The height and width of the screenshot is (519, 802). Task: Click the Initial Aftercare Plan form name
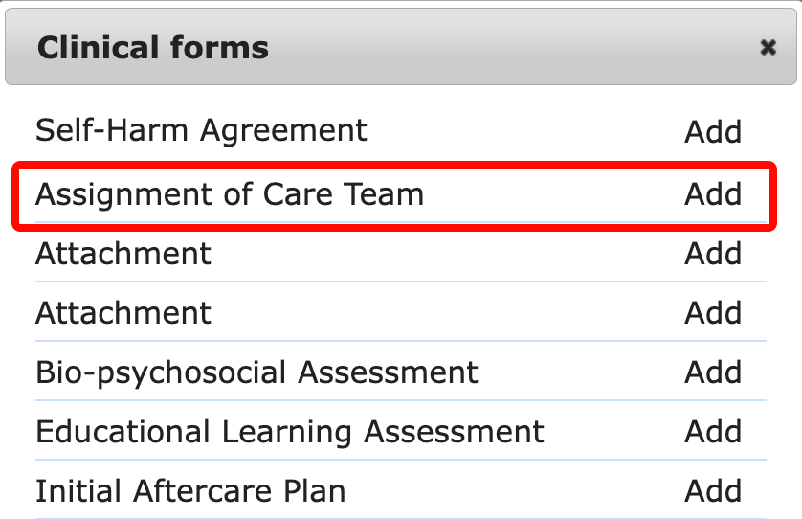click(190, 491)
